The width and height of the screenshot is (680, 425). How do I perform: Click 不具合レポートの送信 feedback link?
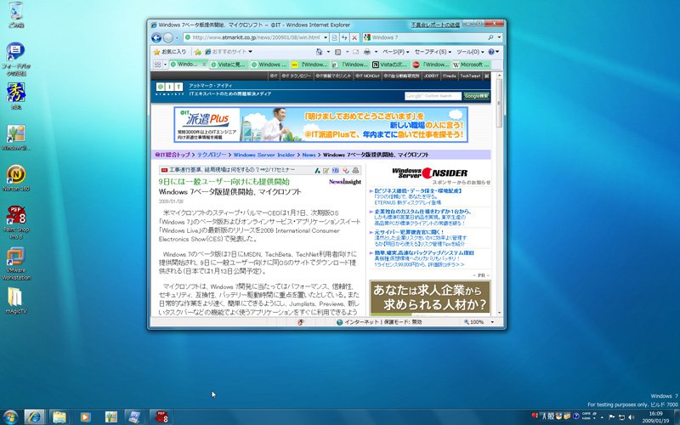(435, 25)
